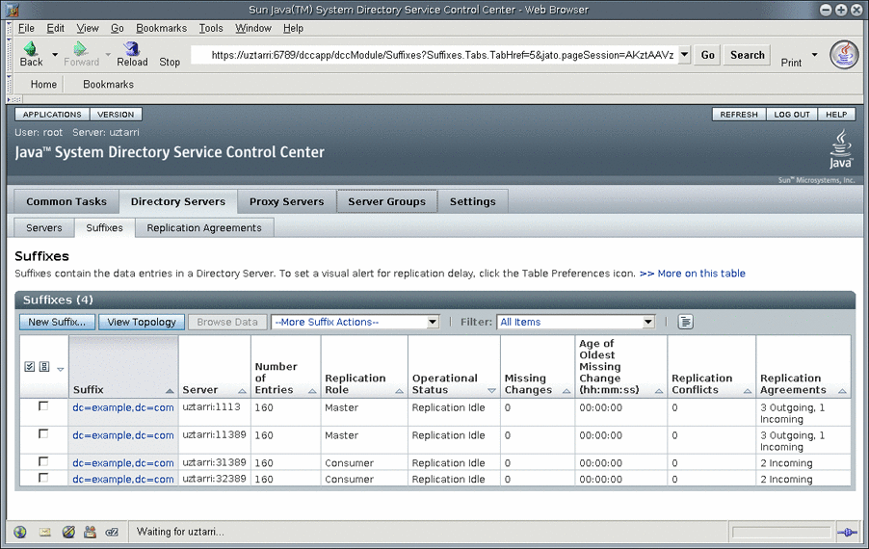Open the Print options dropdown arrow

pyautogui.click(x=815, y=54)
